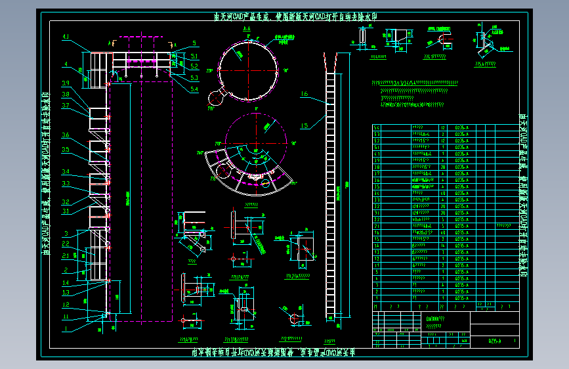
Task: Select the leader callout label 2.2
Action: click(x=66, y=244)
